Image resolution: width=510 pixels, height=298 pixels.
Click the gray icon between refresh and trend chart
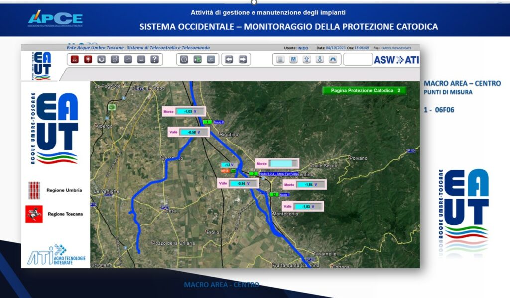pyautogui.click(x=115, y=59)
